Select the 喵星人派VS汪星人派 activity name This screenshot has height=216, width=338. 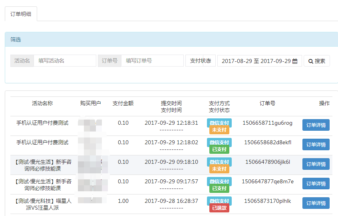tap(42, 204)
